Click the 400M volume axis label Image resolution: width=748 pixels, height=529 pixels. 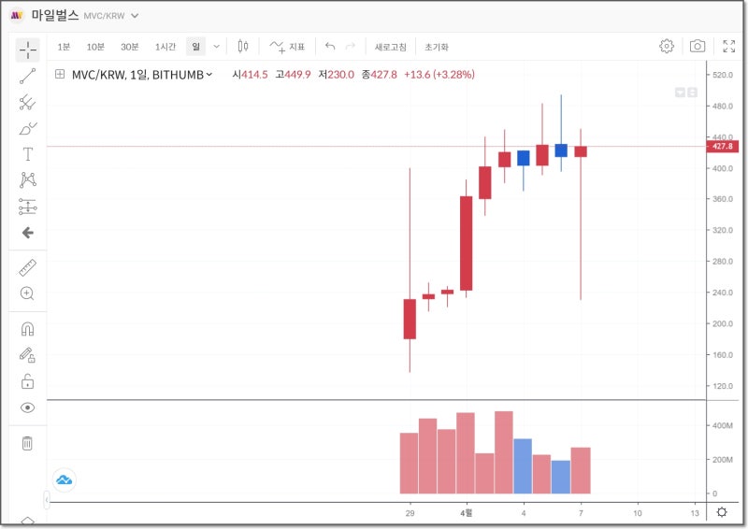click(722, 425)
